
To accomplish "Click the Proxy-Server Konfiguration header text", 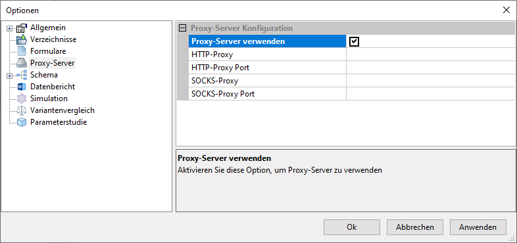I will 241,28.
